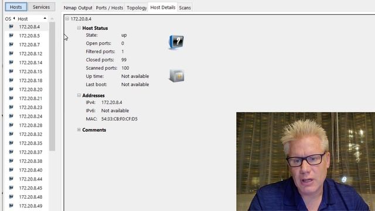The height and width of the screenshot is (211, 375).
Task: Select host 172.20.8.24 in the list
Action: click(x=30, y=116)
